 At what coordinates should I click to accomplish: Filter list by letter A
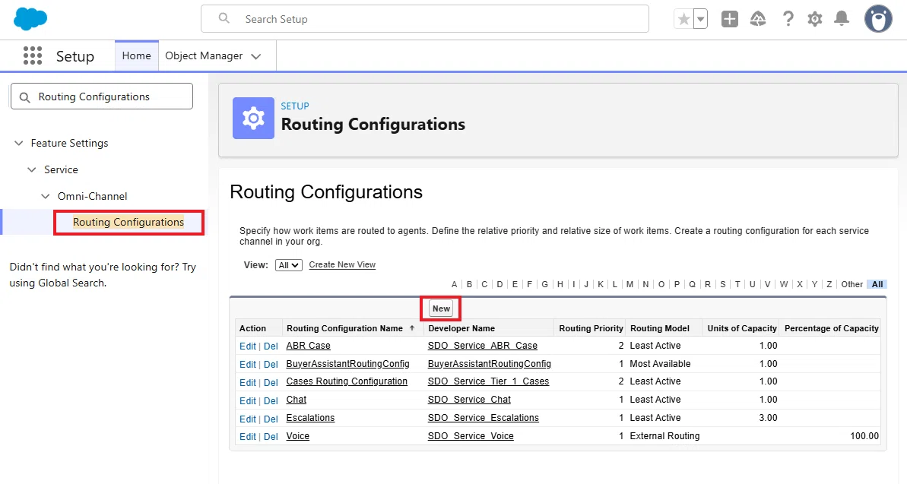[454, 284]
